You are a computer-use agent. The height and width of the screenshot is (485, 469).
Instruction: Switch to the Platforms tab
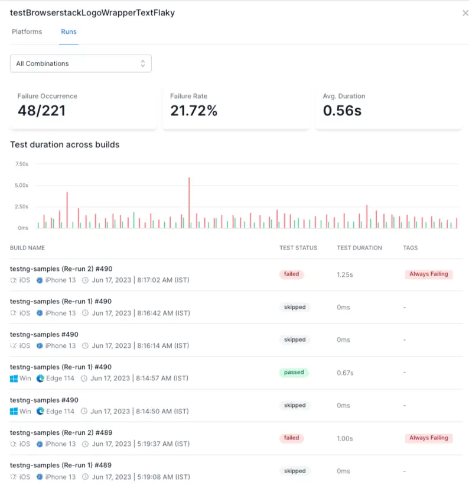[27, 31]
